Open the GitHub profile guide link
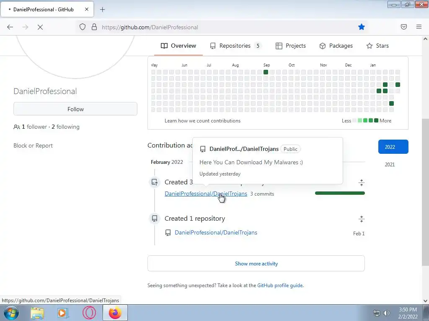Image resolution: width=429 pixels, height=321 pixels. pos(280,285)
